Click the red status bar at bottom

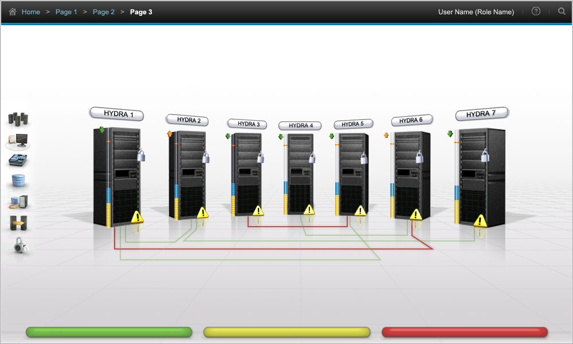465,332
